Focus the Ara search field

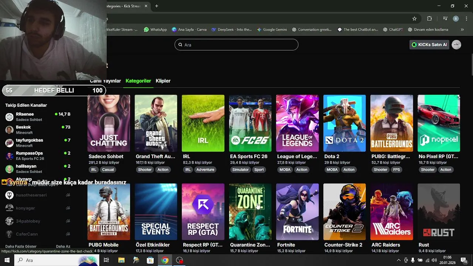(x=236, y=45)
